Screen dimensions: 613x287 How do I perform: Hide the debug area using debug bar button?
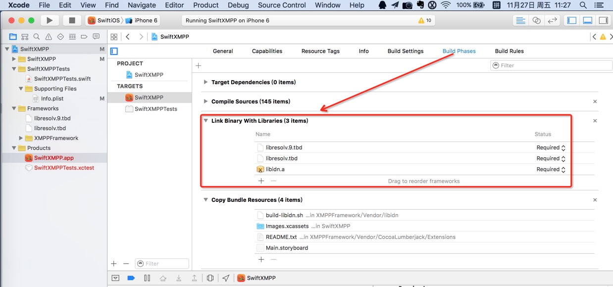(x=115, y=278)
